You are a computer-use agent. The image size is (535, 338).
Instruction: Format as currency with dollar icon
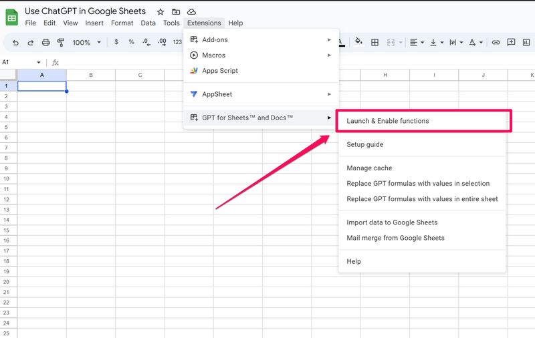point(116,42)
